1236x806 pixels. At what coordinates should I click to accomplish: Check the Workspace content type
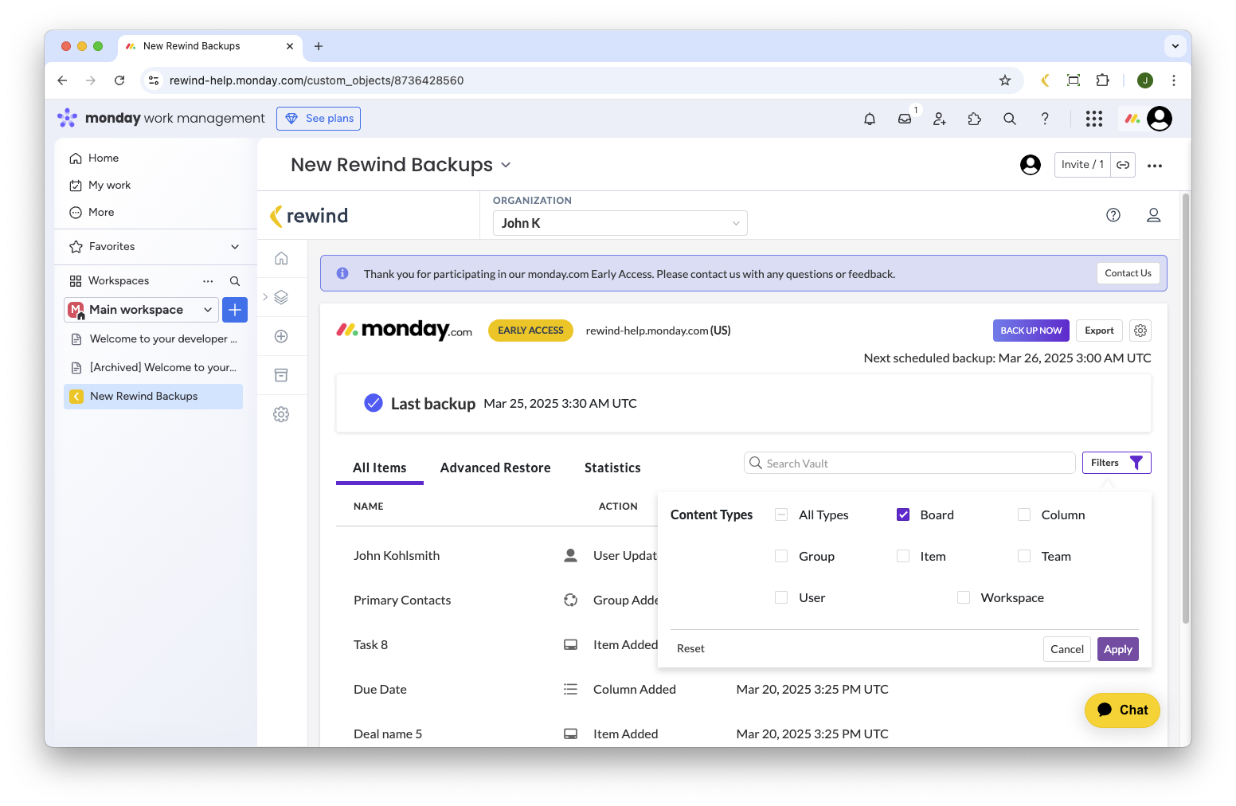(964, 597)
